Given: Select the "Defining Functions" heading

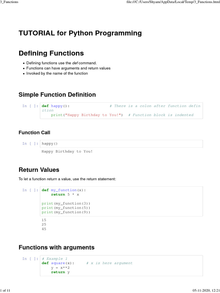Looking at the screenshot, I should click(51, 53).
